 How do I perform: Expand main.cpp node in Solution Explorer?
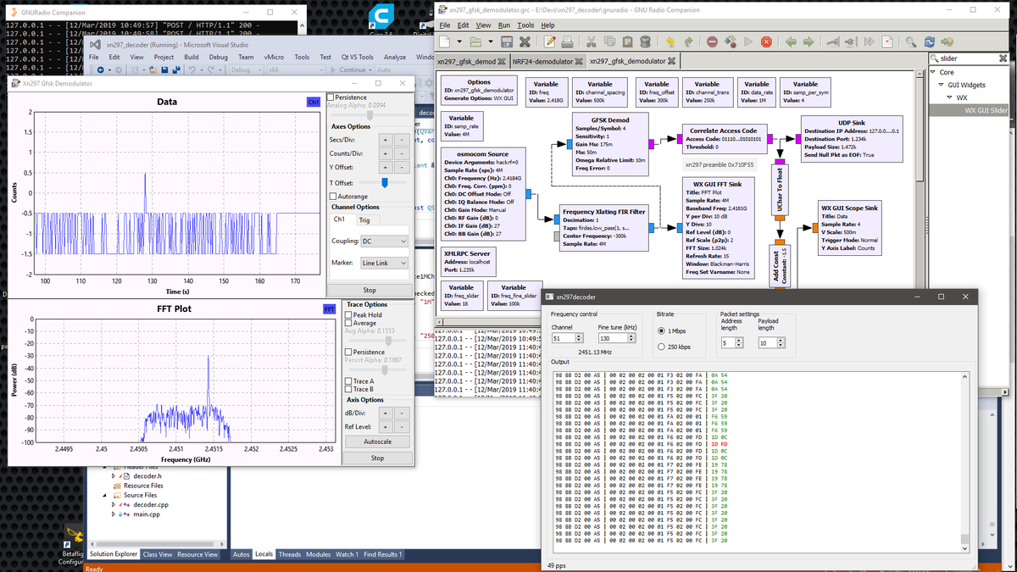(114, 514)
